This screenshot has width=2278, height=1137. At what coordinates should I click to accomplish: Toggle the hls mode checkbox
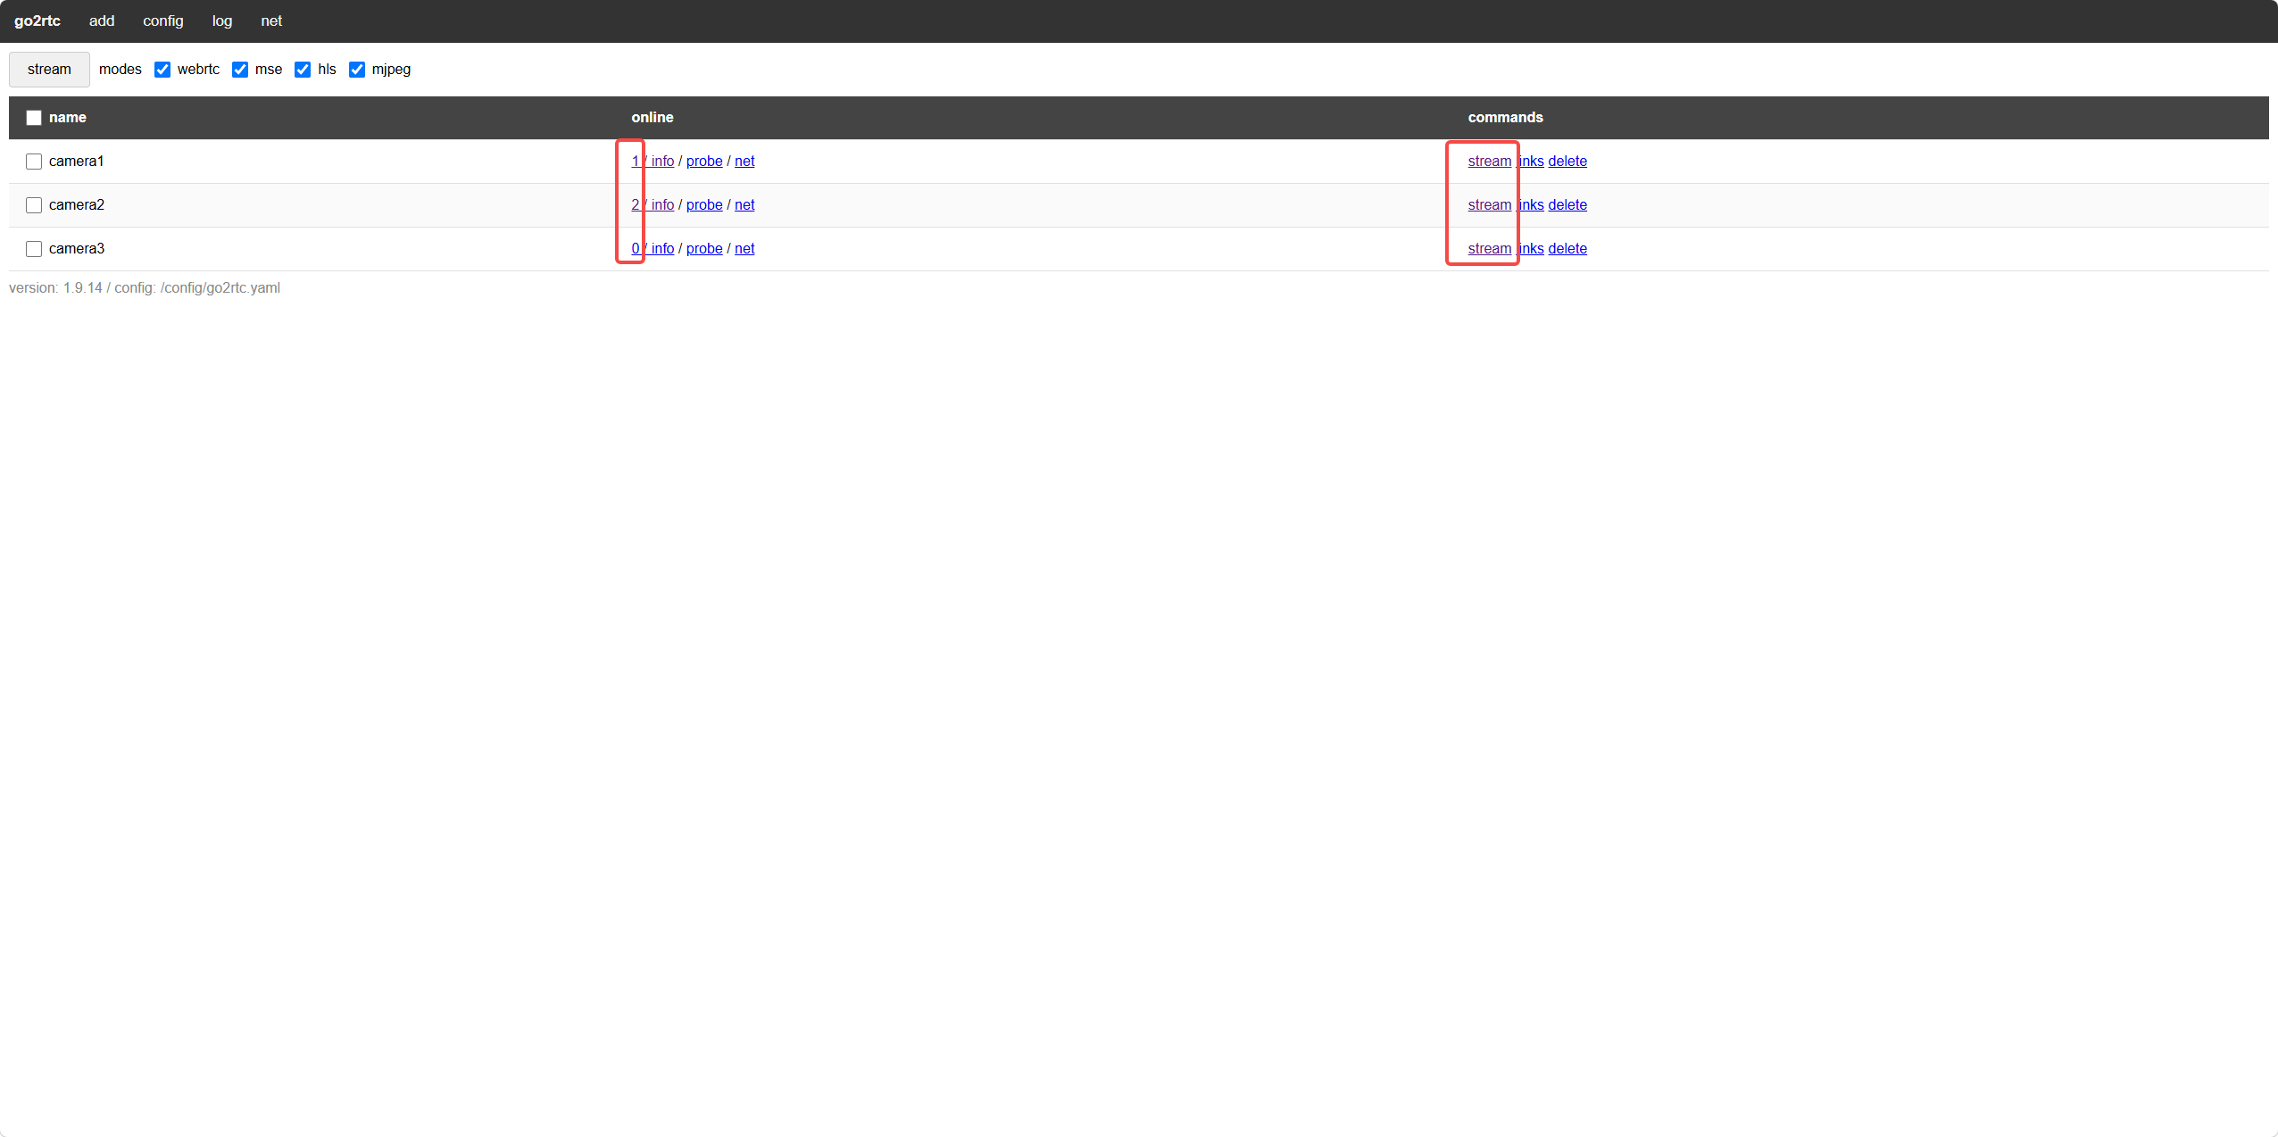(x=303, y=70)
